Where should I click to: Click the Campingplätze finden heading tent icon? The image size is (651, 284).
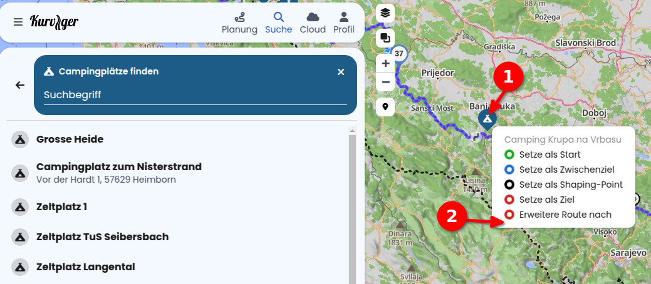click(49, 71)
